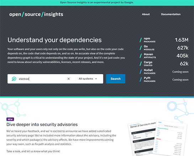Open the All systems dropdown
Image resolution: width=194 pixels, height=156 pixels.
point(88,79)
